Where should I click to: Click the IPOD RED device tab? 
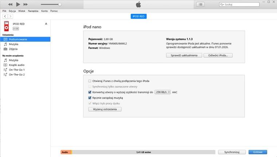click(138, 16)
